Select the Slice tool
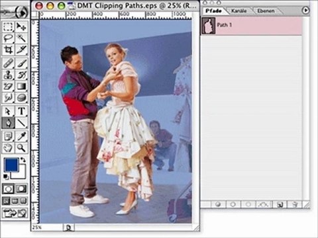Screen dimensions: 318x238 (x=21, y=50)
